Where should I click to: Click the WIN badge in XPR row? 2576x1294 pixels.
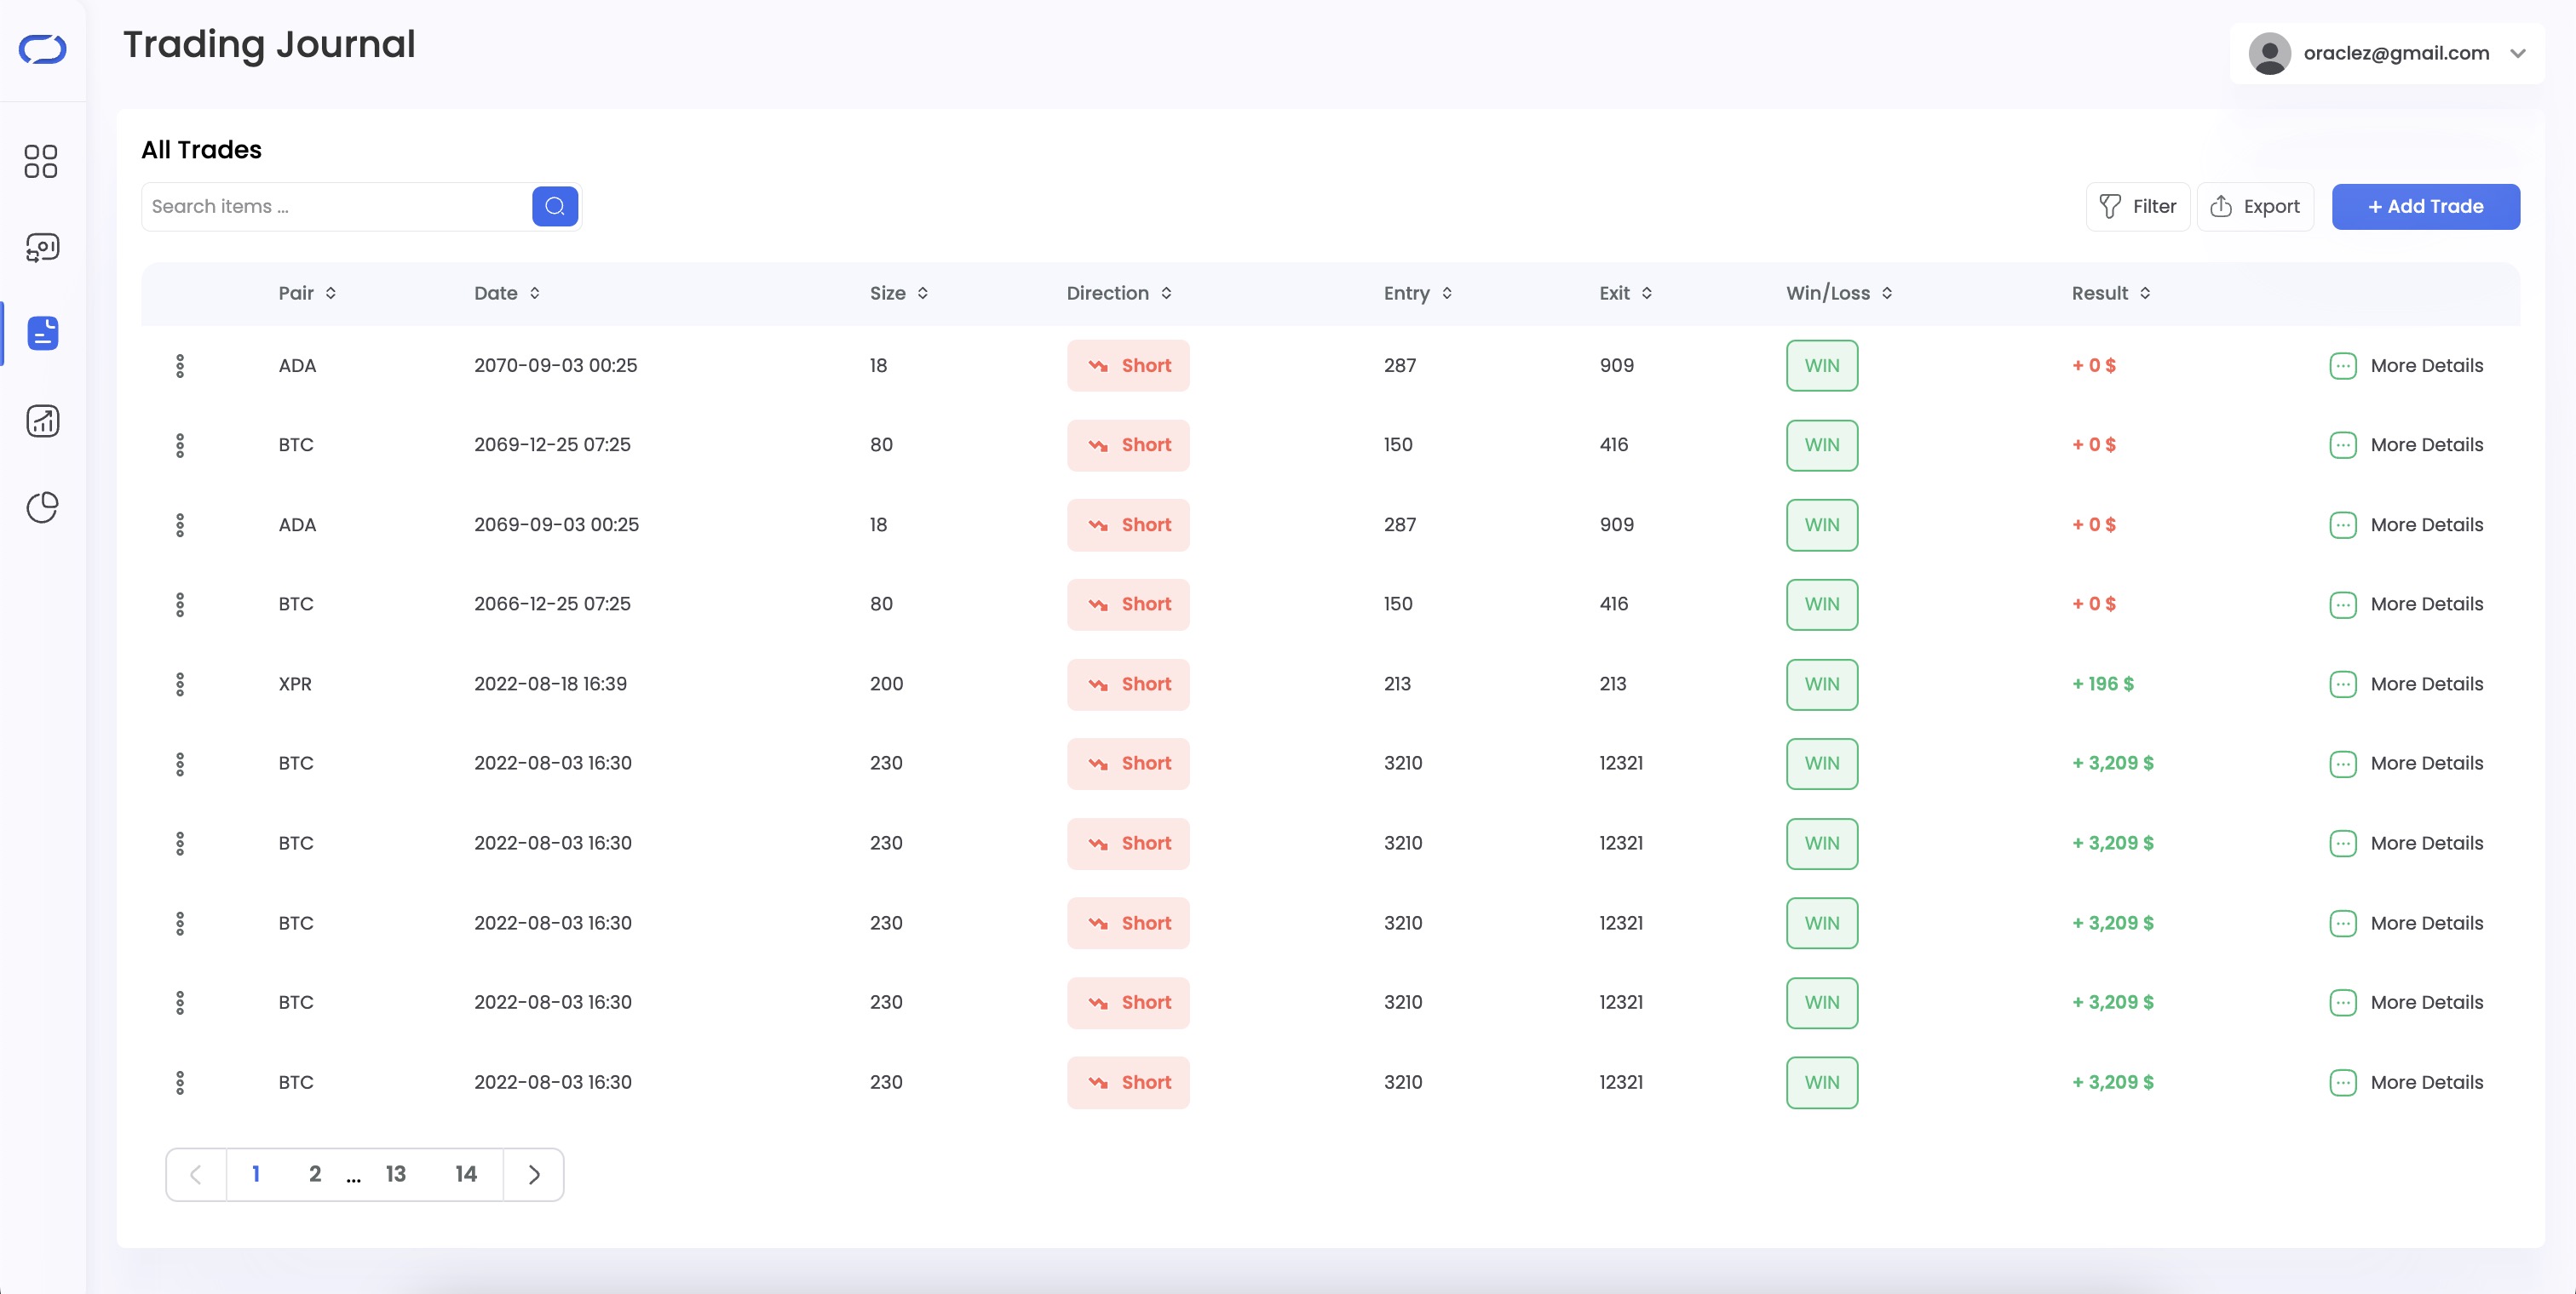pyautogui.click(x=1822, y=684)
